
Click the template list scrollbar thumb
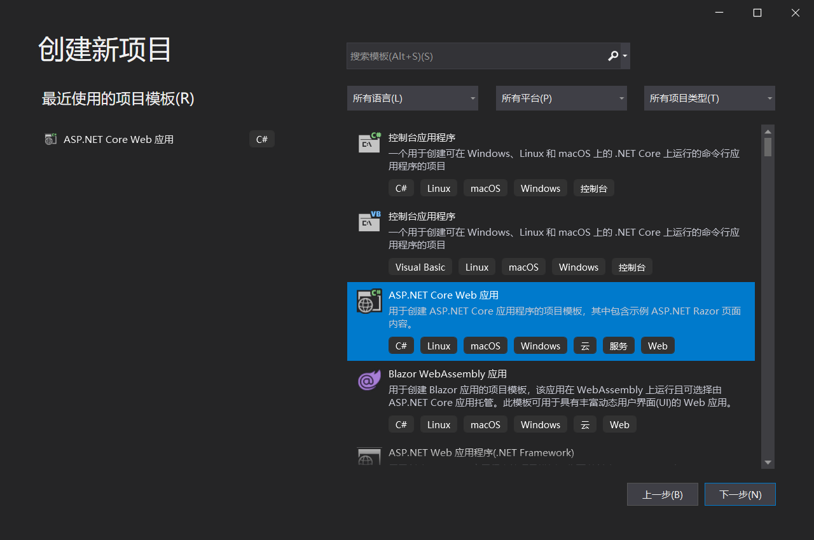click(768, 147)
